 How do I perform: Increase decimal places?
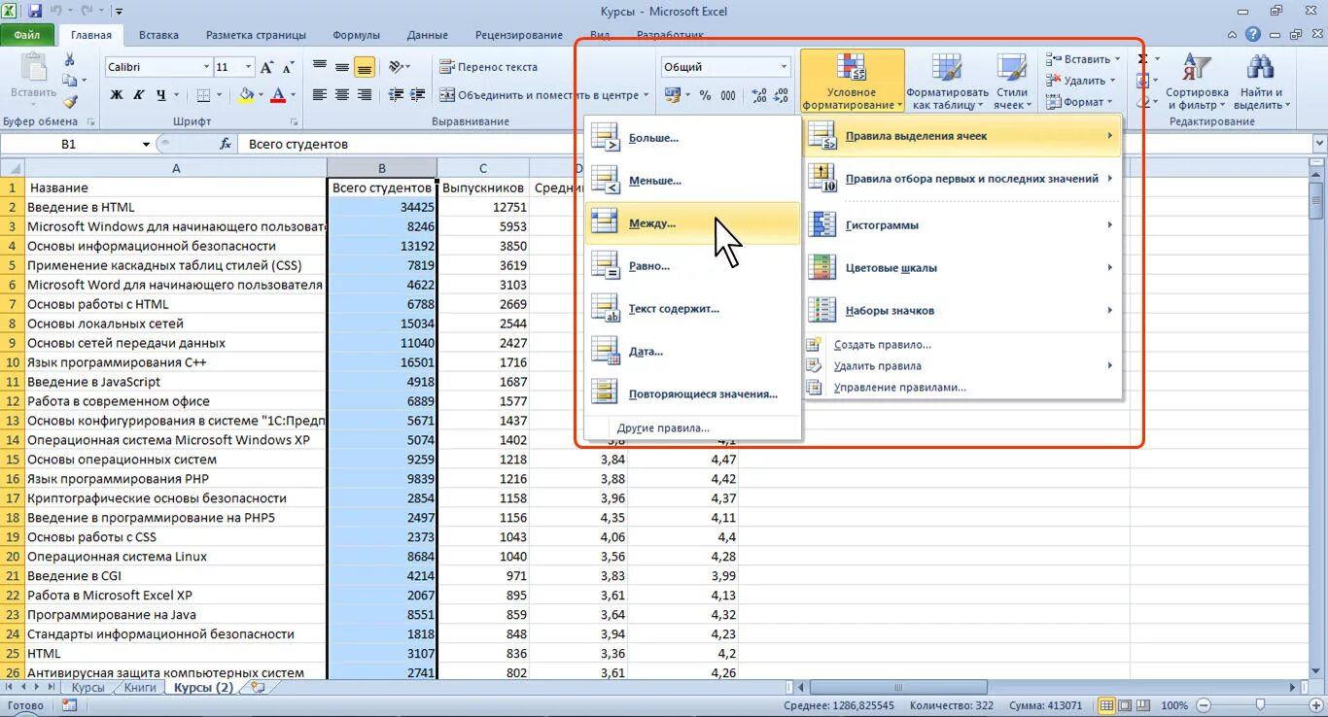(x=758, y=95)
